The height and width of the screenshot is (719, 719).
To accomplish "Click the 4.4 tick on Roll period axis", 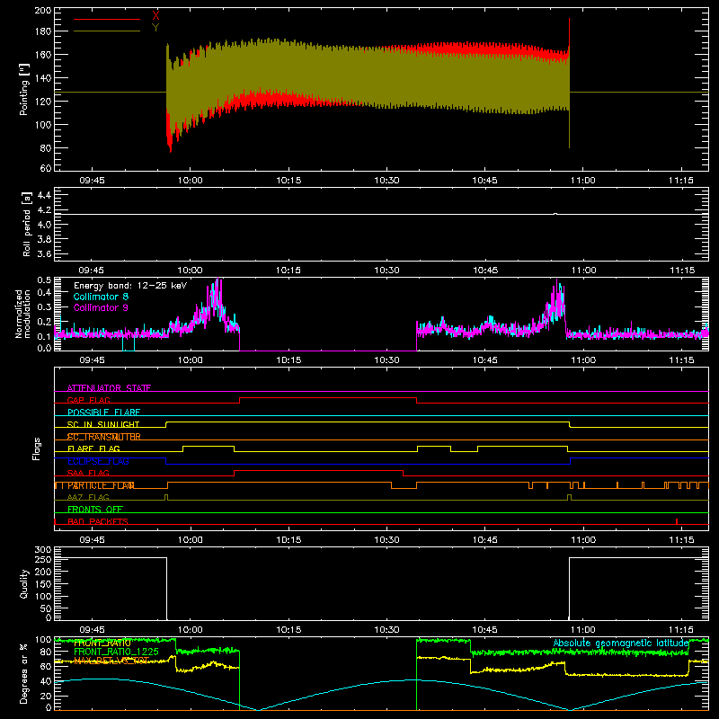I will tap(44, 195).
